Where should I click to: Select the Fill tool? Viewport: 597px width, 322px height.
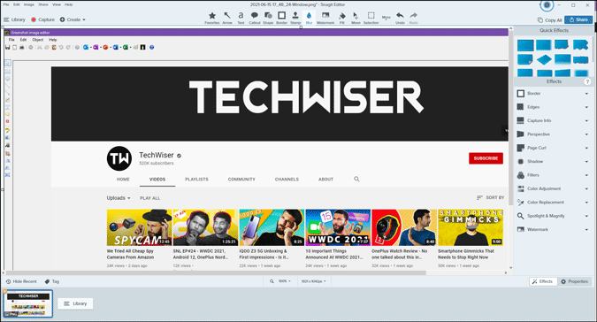point(342,18)
